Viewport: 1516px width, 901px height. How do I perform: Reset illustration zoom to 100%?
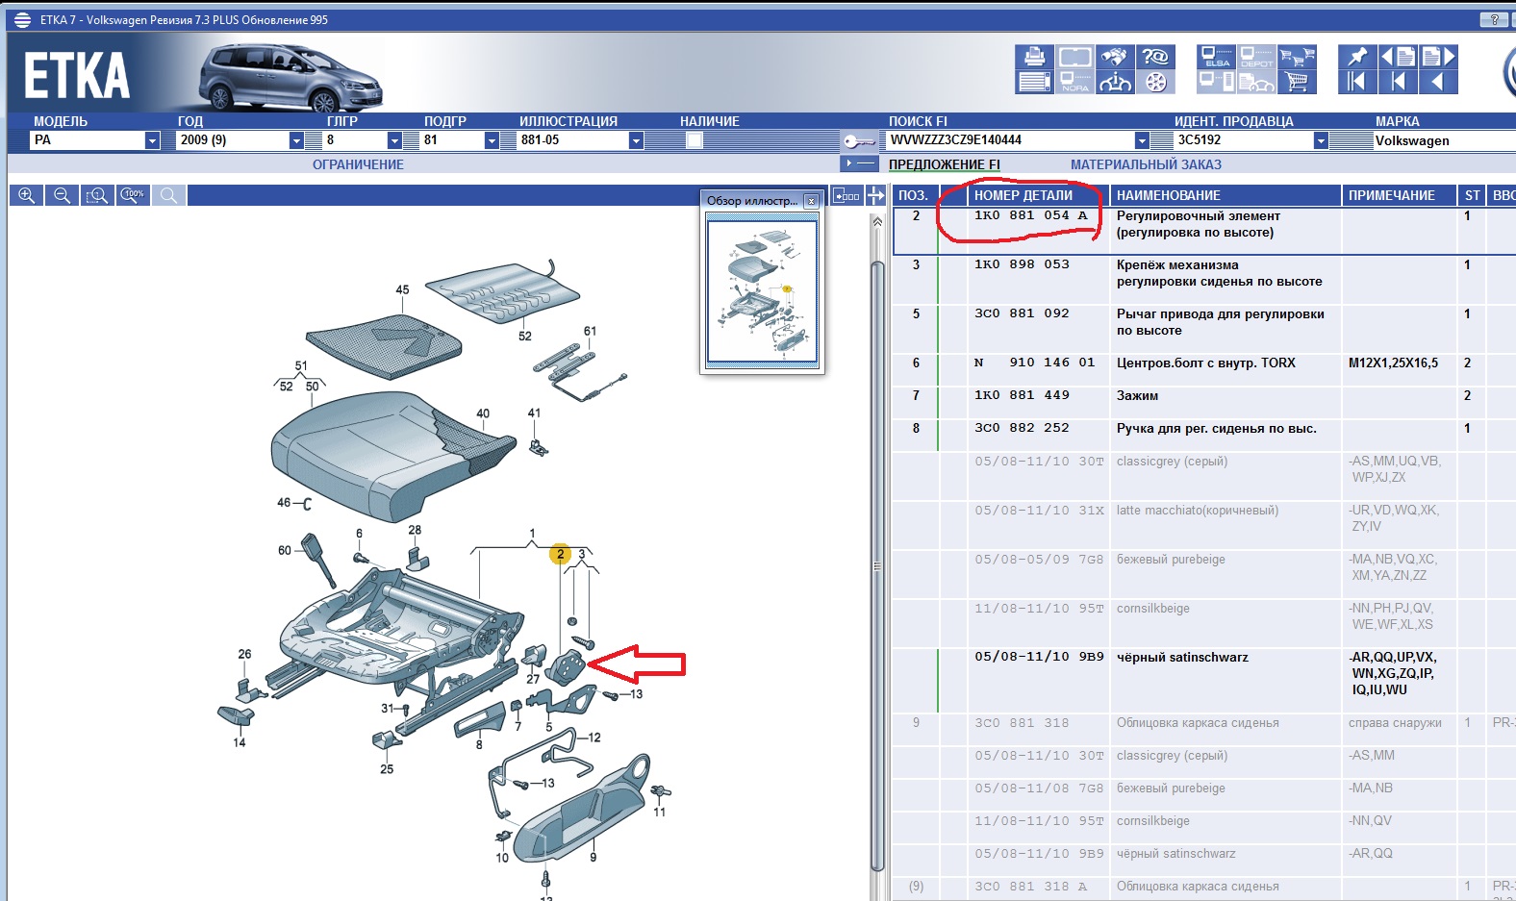[x=133, y=196]
